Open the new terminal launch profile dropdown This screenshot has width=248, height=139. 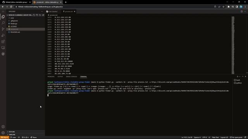[240, 76]
